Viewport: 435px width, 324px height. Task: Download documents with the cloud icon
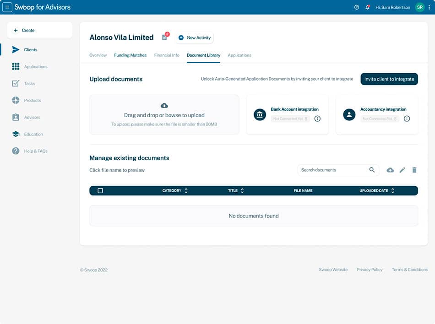pos(390,170)
